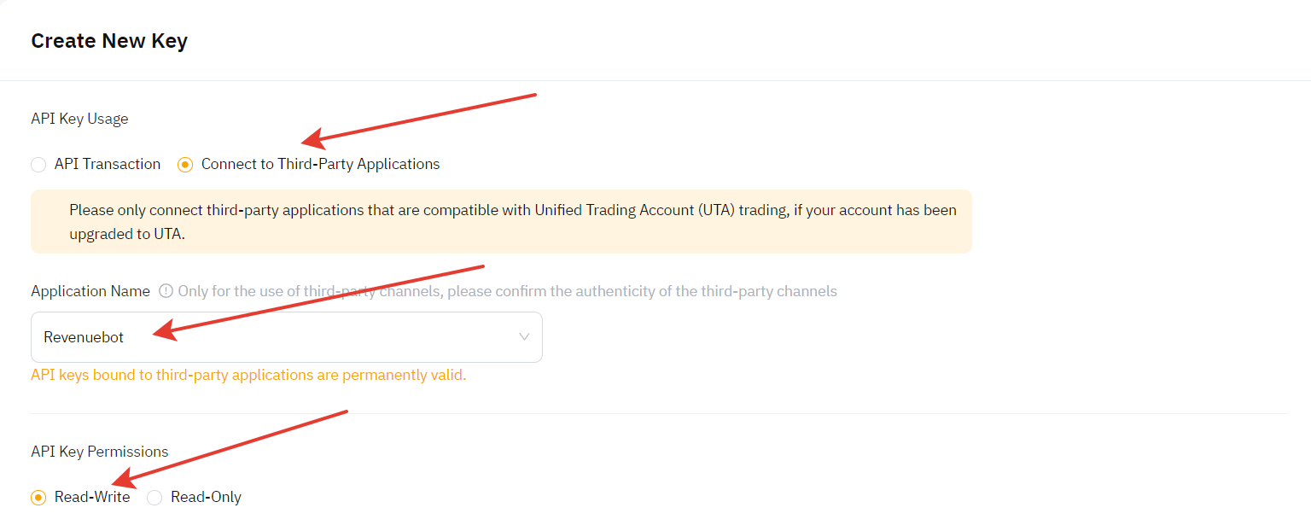Click the "Read-Only" label text
This screenshot has width=1311, height=531.
(x=206, y=497)
